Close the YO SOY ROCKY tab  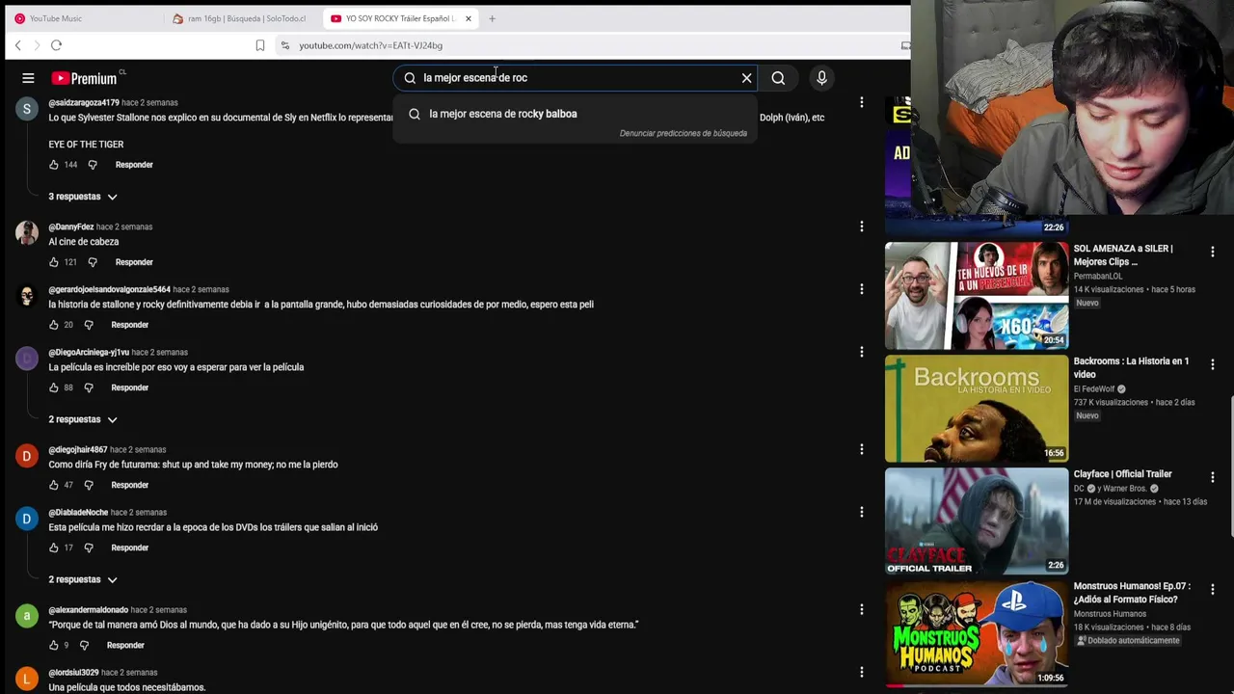[469, 18]
